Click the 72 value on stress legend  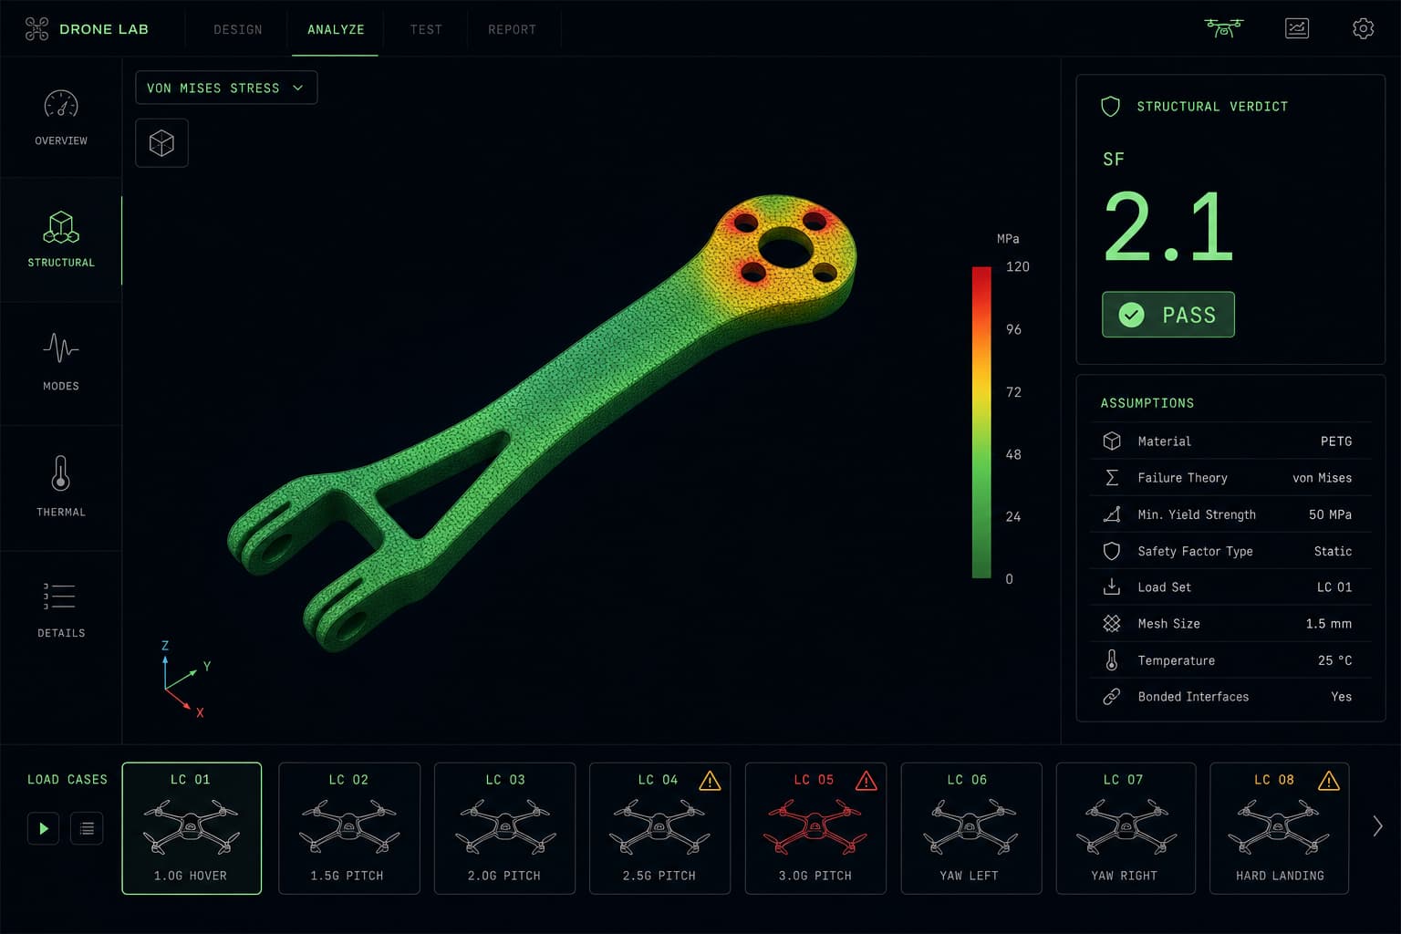pos(1013,392)
